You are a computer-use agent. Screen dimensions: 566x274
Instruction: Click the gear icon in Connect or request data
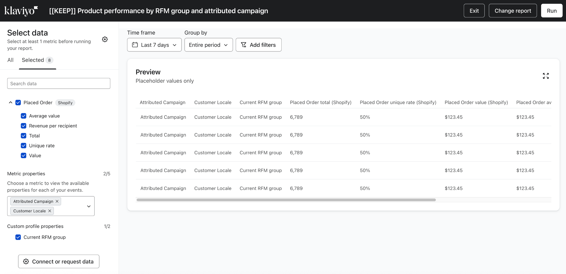pyautogui.click(x=26, y=262)
